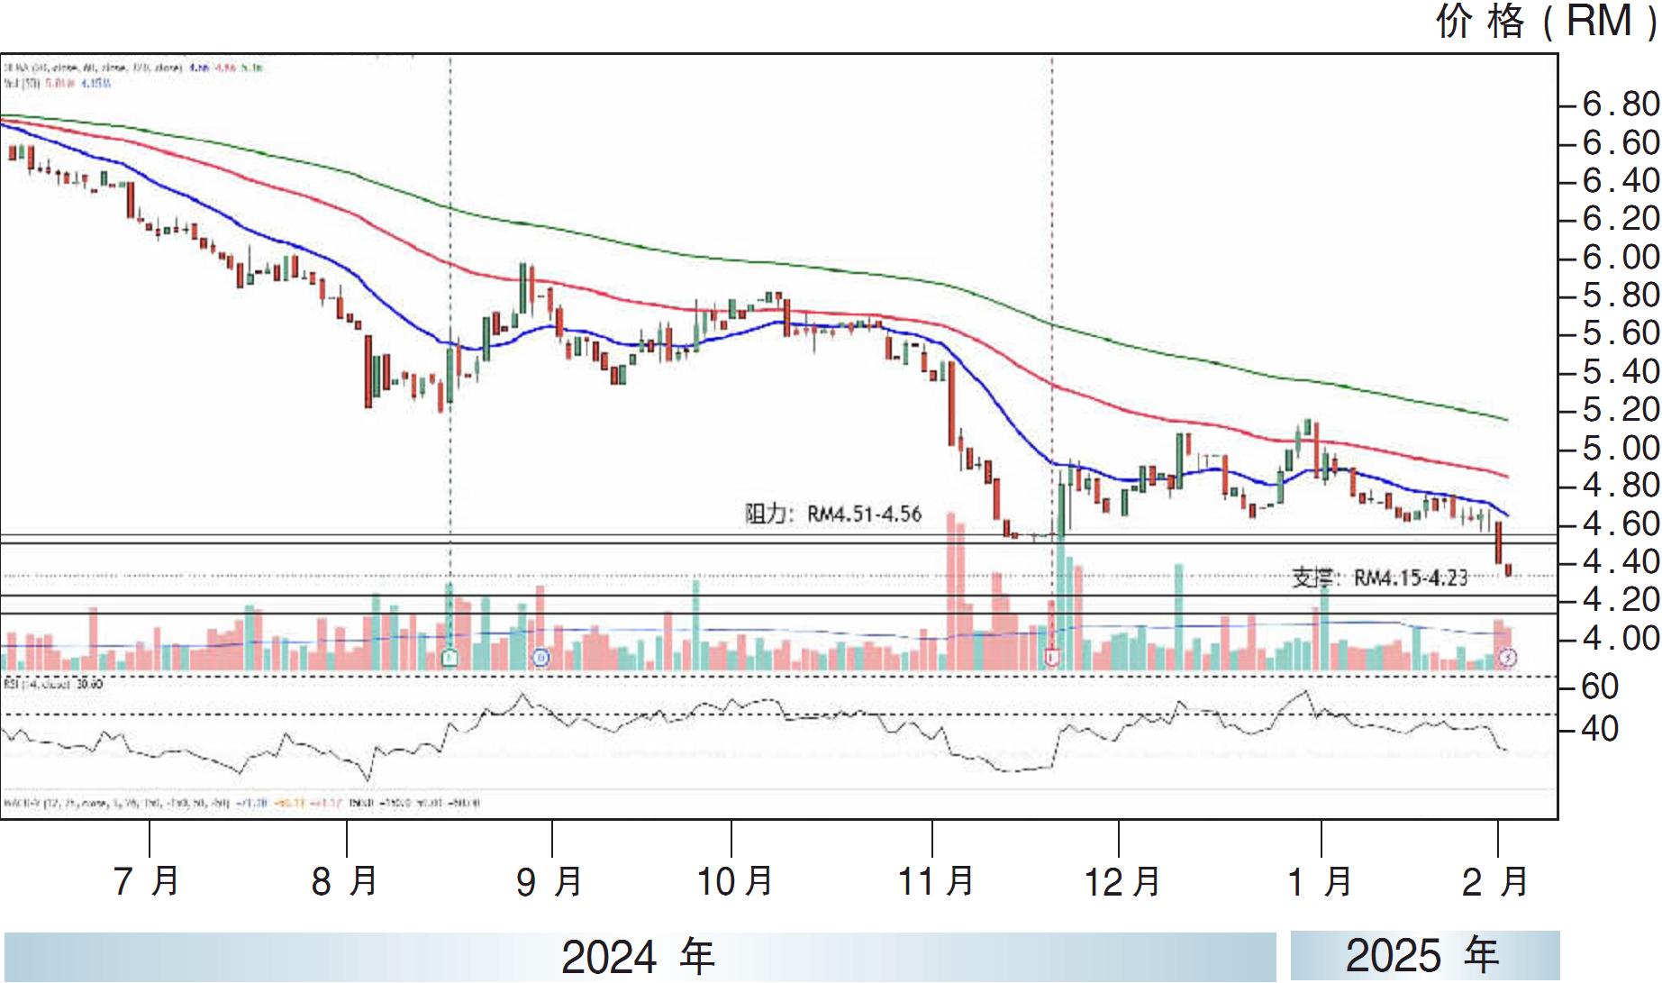Click the 5.20 price axis label
Image resolution: width=1662 pixels, height=983 pixels.
click(1621, 410)
